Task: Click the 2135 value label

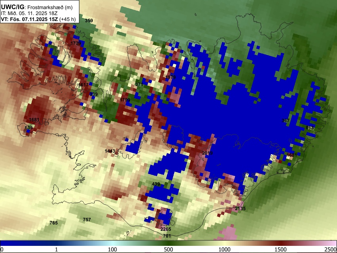Action: point(240,209)
